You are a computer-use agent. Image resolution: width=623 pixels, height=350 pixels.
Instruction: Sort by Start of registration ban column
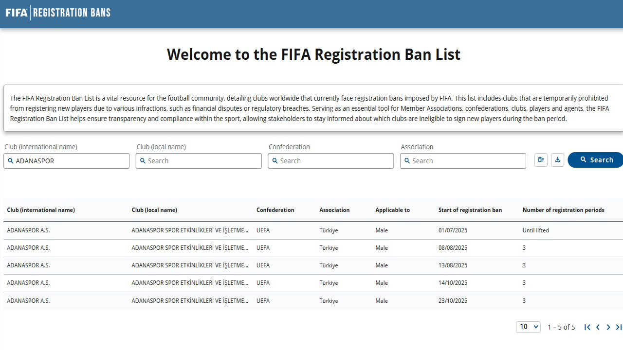470,210
